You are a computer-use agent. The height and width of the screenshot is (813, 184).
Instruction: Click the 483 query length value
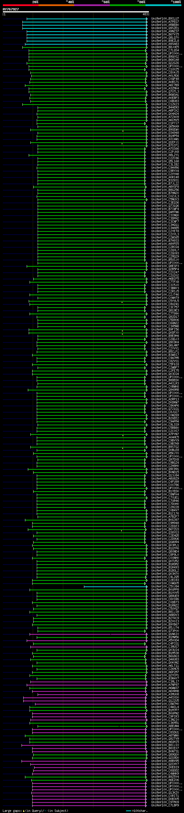(145, 14)
